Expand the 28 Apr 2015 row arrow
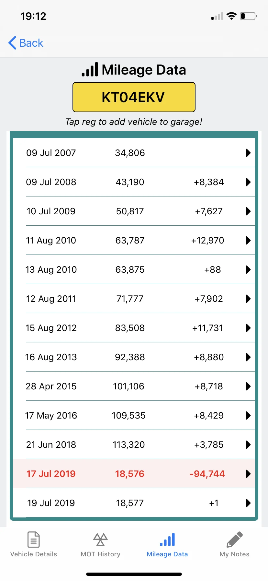 click(x=248, y=386)
